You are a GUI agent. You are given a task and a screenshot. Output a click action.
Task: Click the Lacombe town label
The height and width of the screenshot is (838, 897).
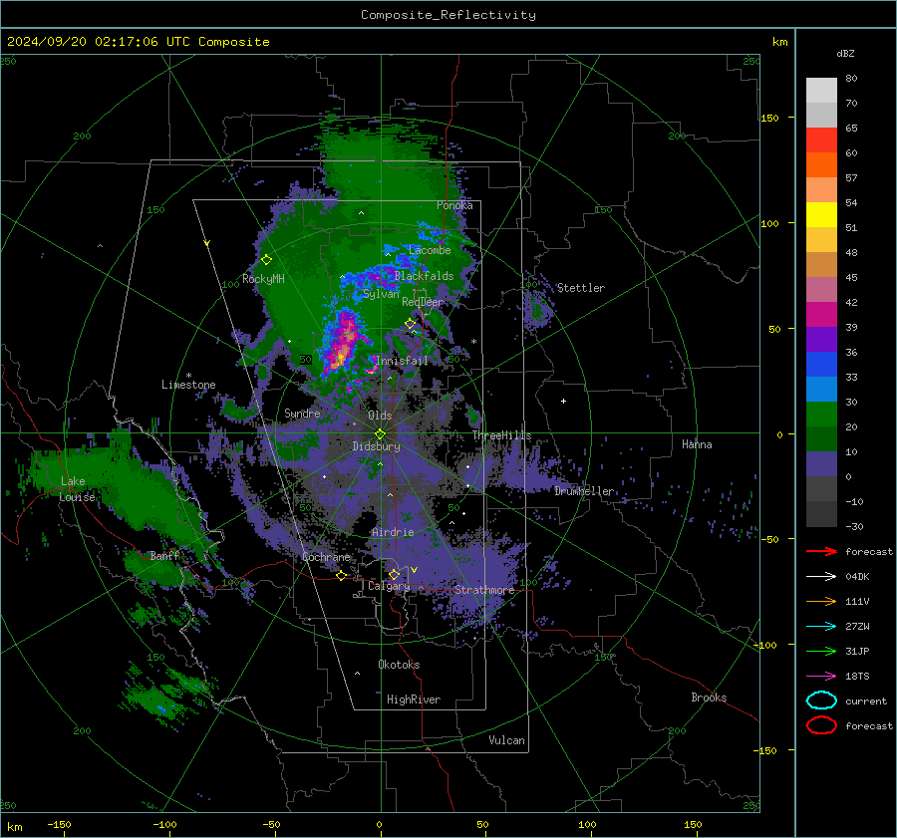tap(430, 250)
